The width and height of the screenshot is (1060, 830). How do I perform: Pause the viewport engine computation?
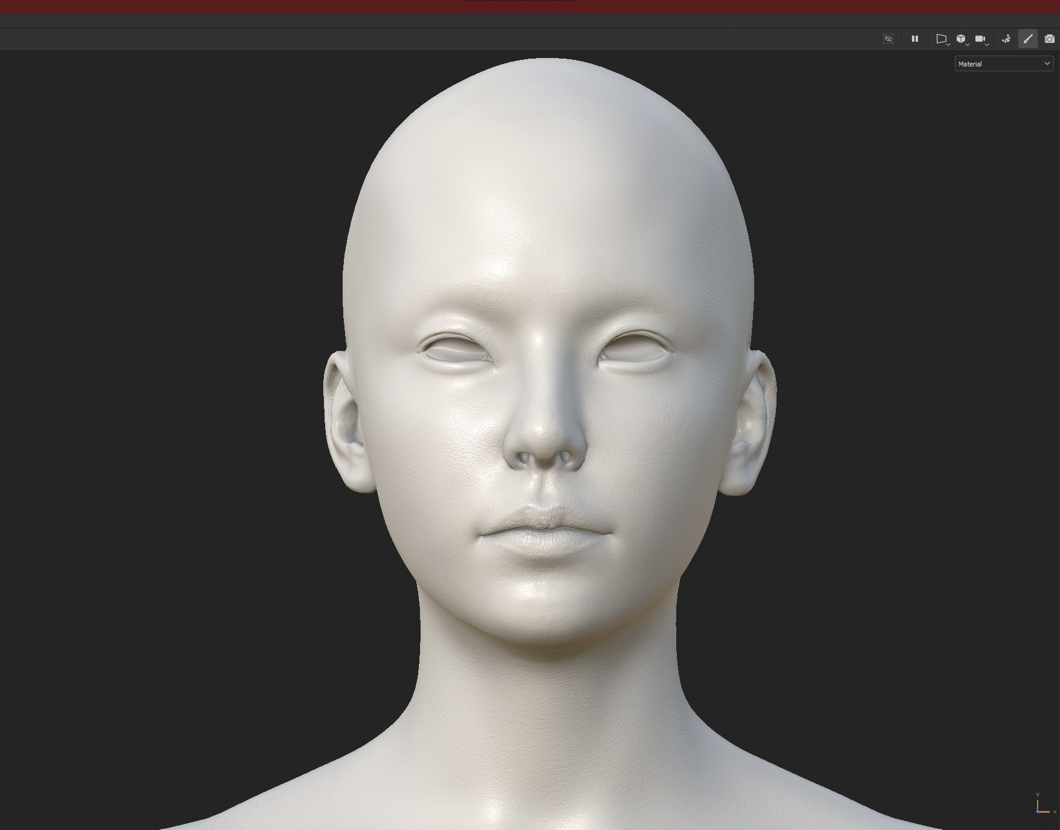pos(915,39)
